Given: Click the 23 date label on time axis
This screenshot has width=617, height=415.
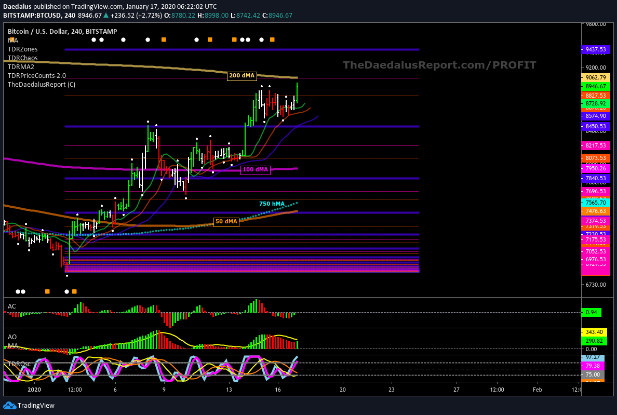Looking at the screenshot, I should 392,390.
